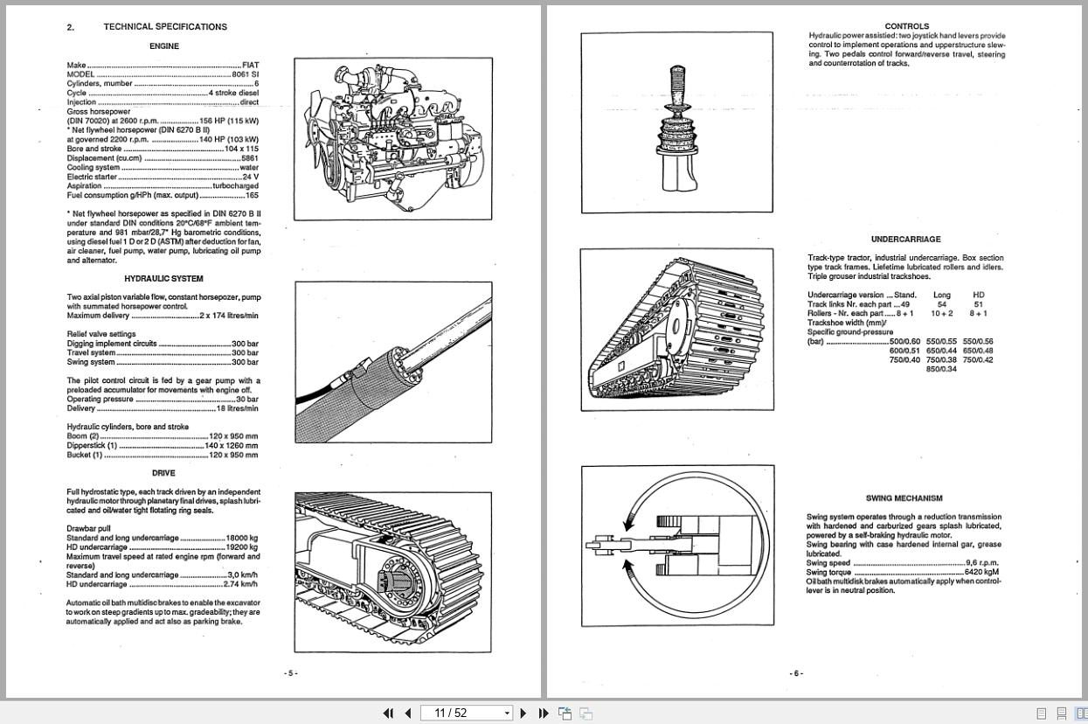Click the undercarriage track illustration

(677, 329)
